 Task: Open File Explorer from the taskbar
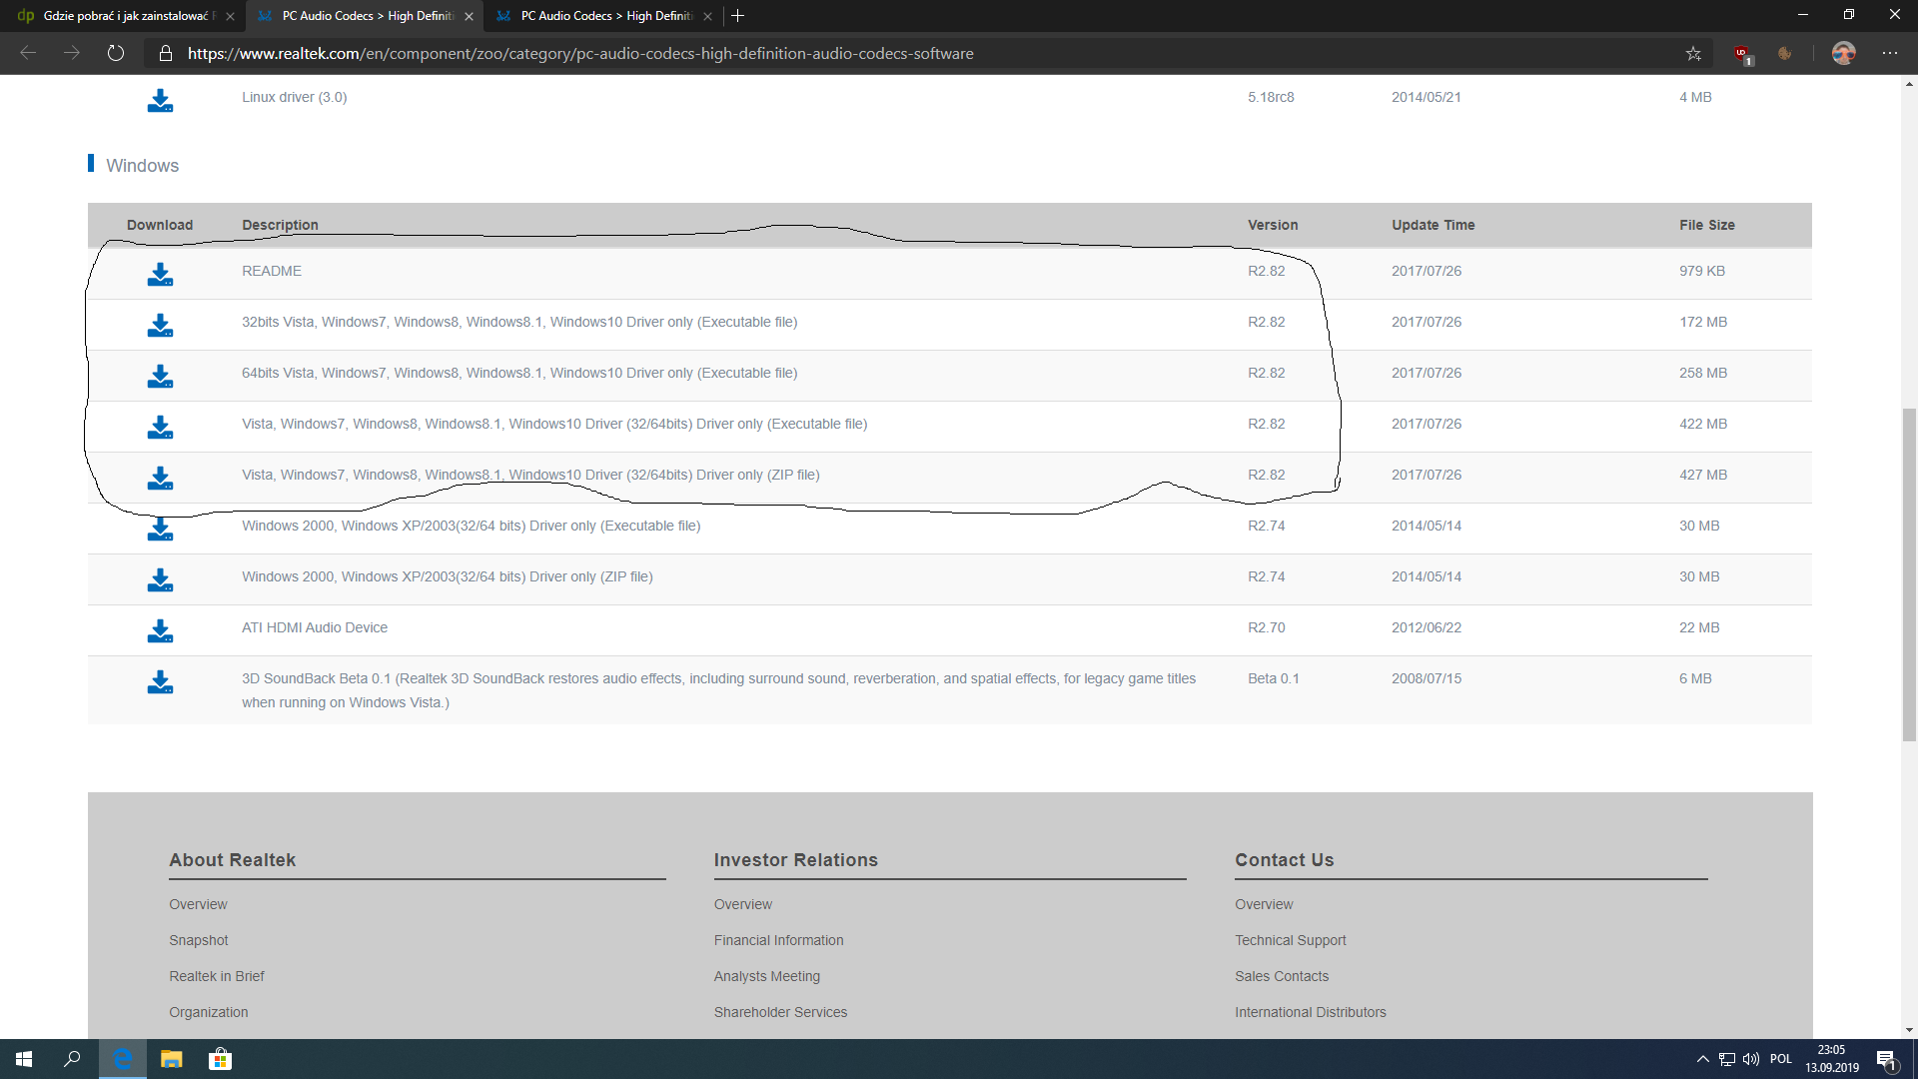[172, 1059]
